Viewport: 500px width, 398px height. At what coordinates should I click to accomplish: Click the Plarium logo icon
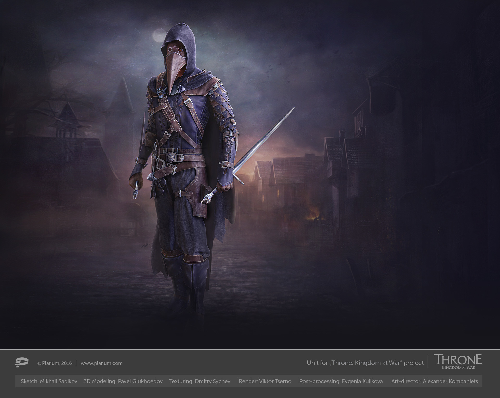pyautogui.click(x=21, y=363)
